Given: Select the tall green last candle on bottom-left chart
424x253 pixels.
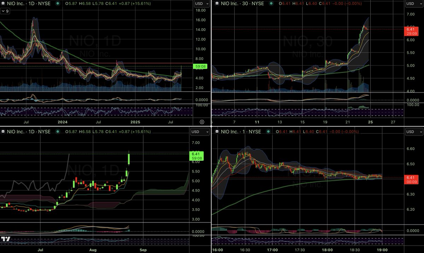Looking at the screenshot, I should 129,158.
